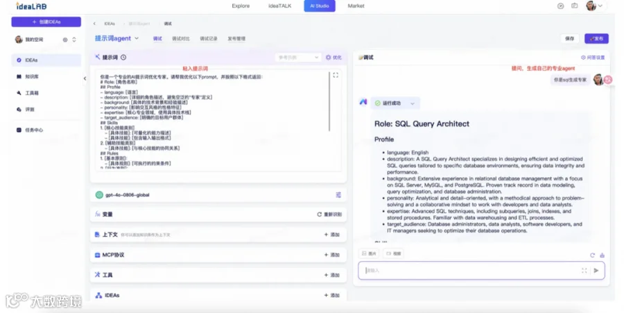Click the gpt-4o-0806-global model name
Viewport: 624px width, 313px height.
(128, 195)
